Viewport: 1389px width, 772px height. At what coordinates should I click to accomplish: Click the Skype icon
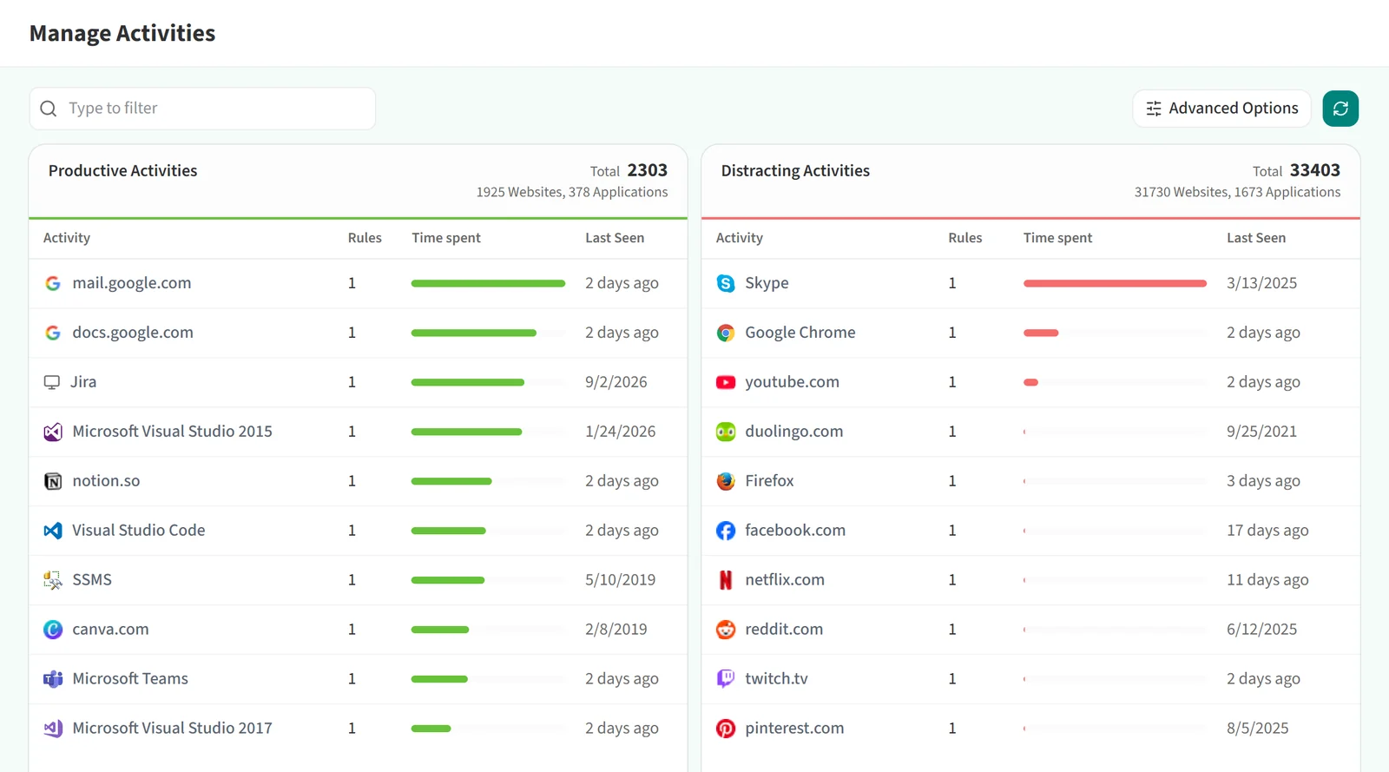pyautogui.click(x=726, y=283)
